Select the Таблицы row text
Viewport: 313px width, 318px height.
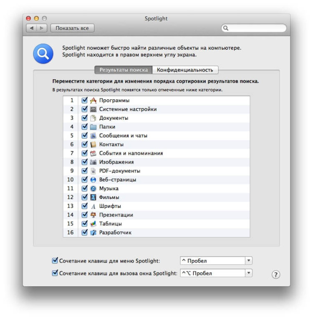pyautogui.click(x=111, y=224)
